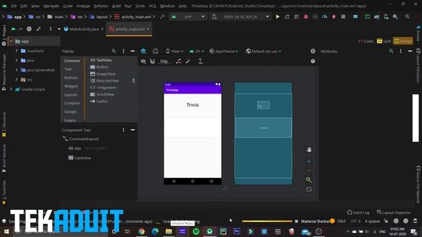Open API level 29 dropdown

tap(196, 51)
